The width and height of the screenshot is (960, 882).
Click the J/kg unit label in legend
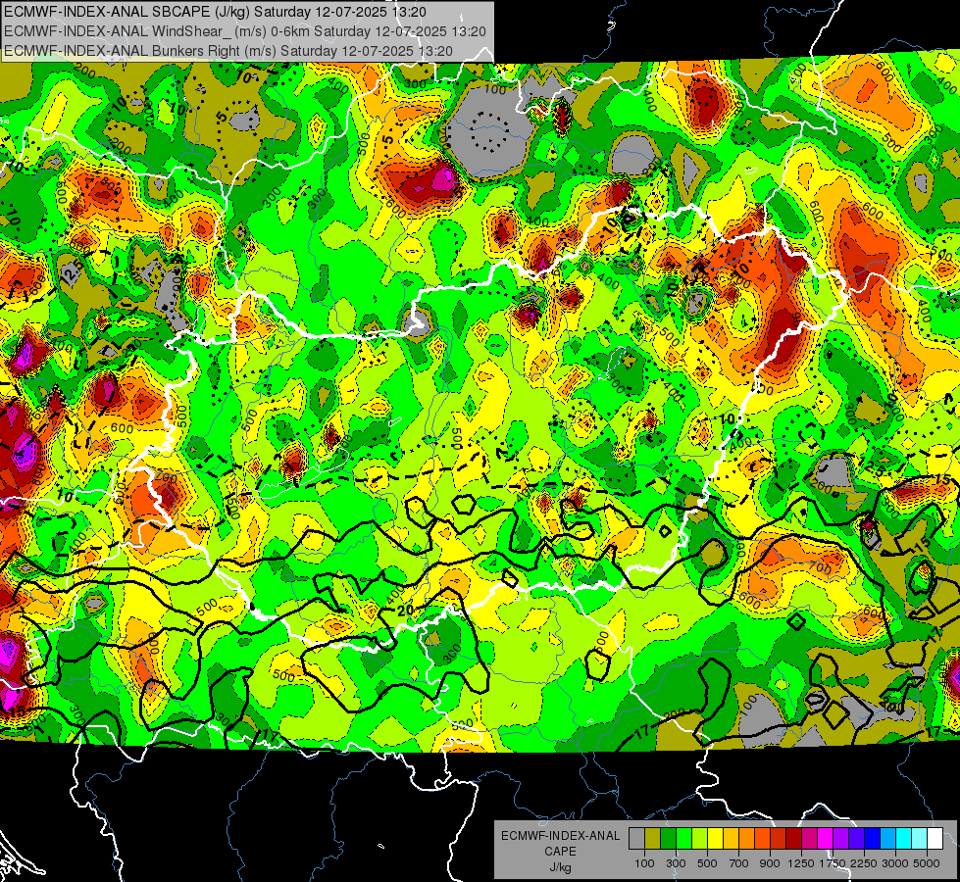(560, 867)
